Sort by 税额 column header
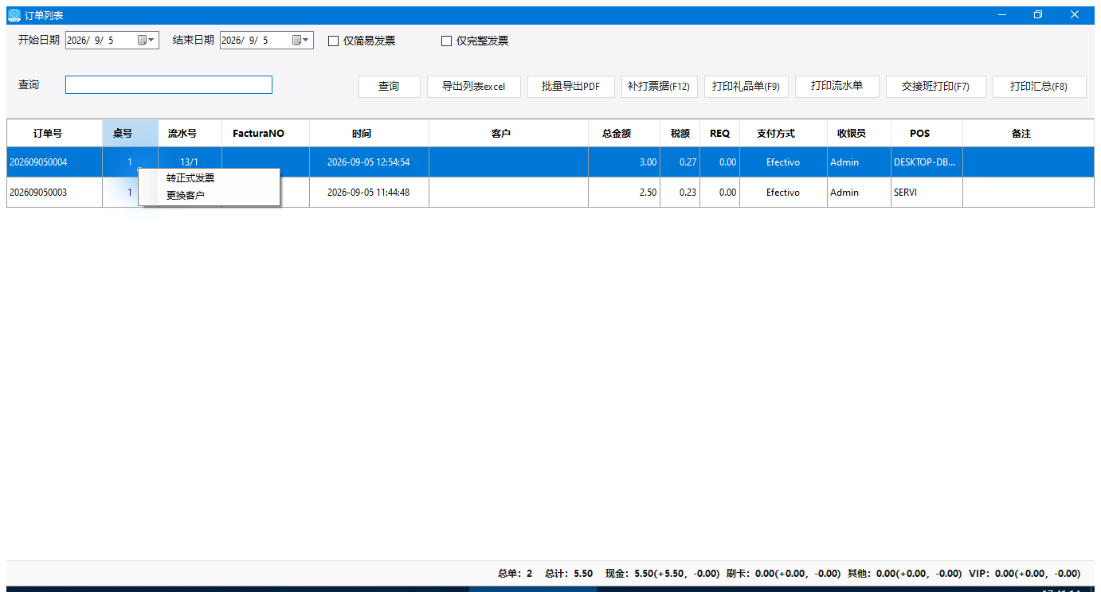The height and width of the screenshot is (592, 1101). 680,133
